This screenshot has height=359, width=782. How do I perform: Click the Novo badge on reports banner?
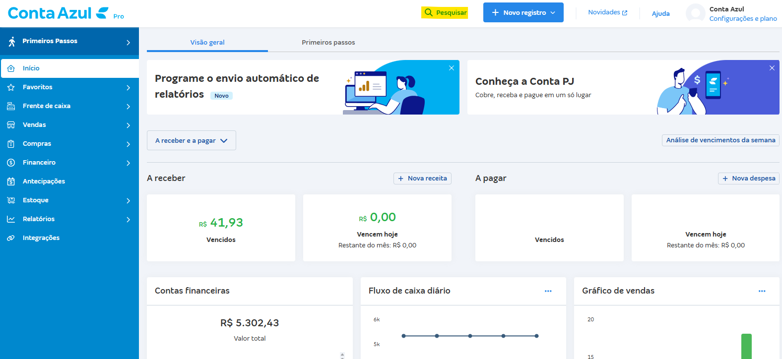(x=221, y=96)
